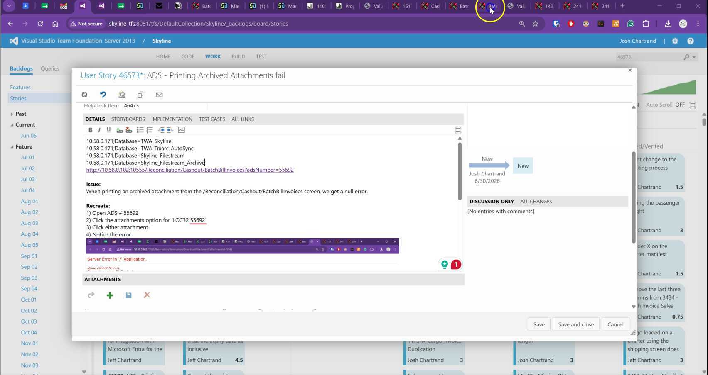Image resolution: width=708 pixels, height=375 pixels.
Task: Switch to the STORYBOARDS tab
Action: coord(128,119)
